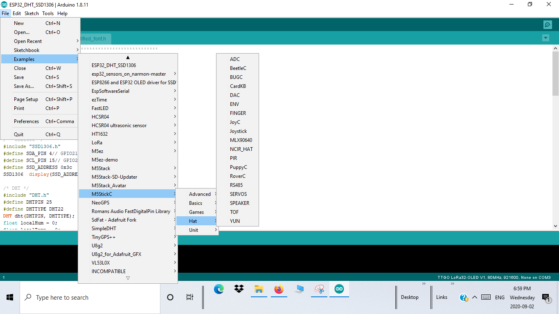
Task: Click the board info status text
Action: point(494,278)
